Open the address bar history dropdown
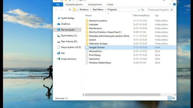The width and height of the screenshot is (193, 108). (139, 10)
